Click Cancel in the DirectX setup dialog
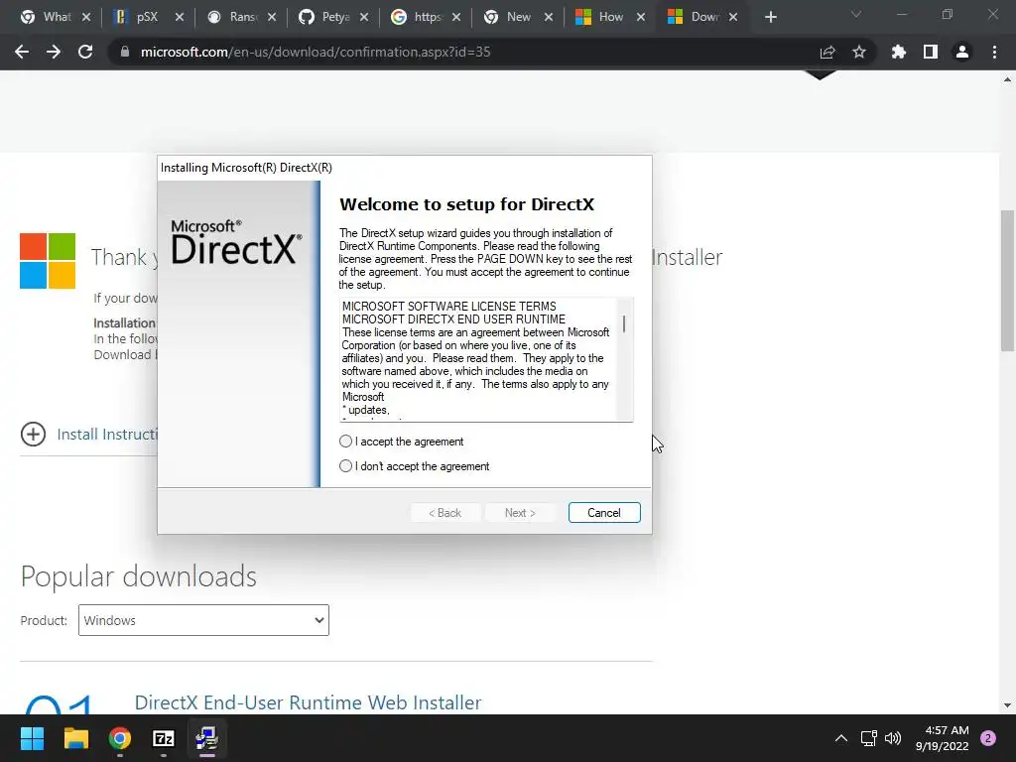The width and height of the screenshot is (1016, 762). (x=604, y=513)
